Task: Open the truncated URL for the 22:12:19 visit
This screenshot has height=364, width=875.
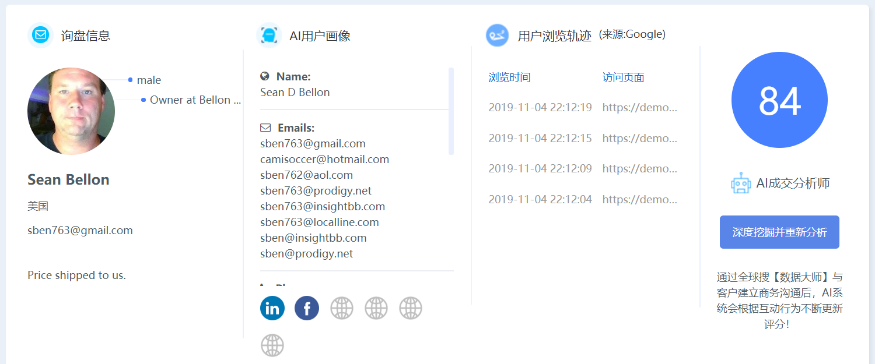Action: [x=639, y=107]
